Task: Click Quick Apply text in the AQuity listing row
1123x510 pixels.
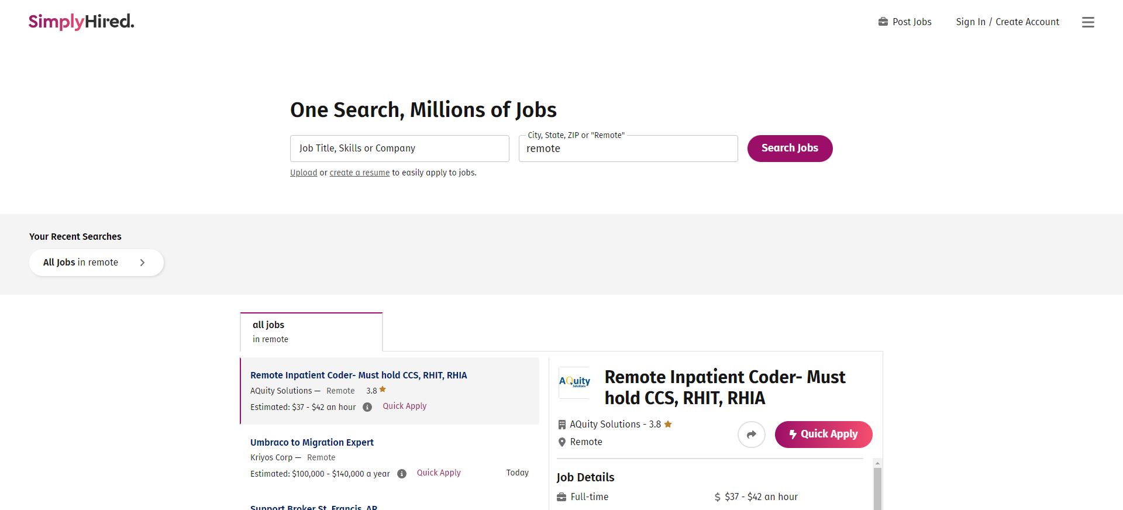Action: click(405, 406)
